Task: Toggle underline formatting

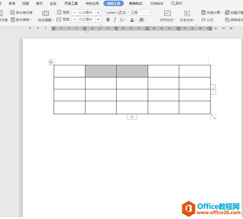Action: [x=122, y=19]
